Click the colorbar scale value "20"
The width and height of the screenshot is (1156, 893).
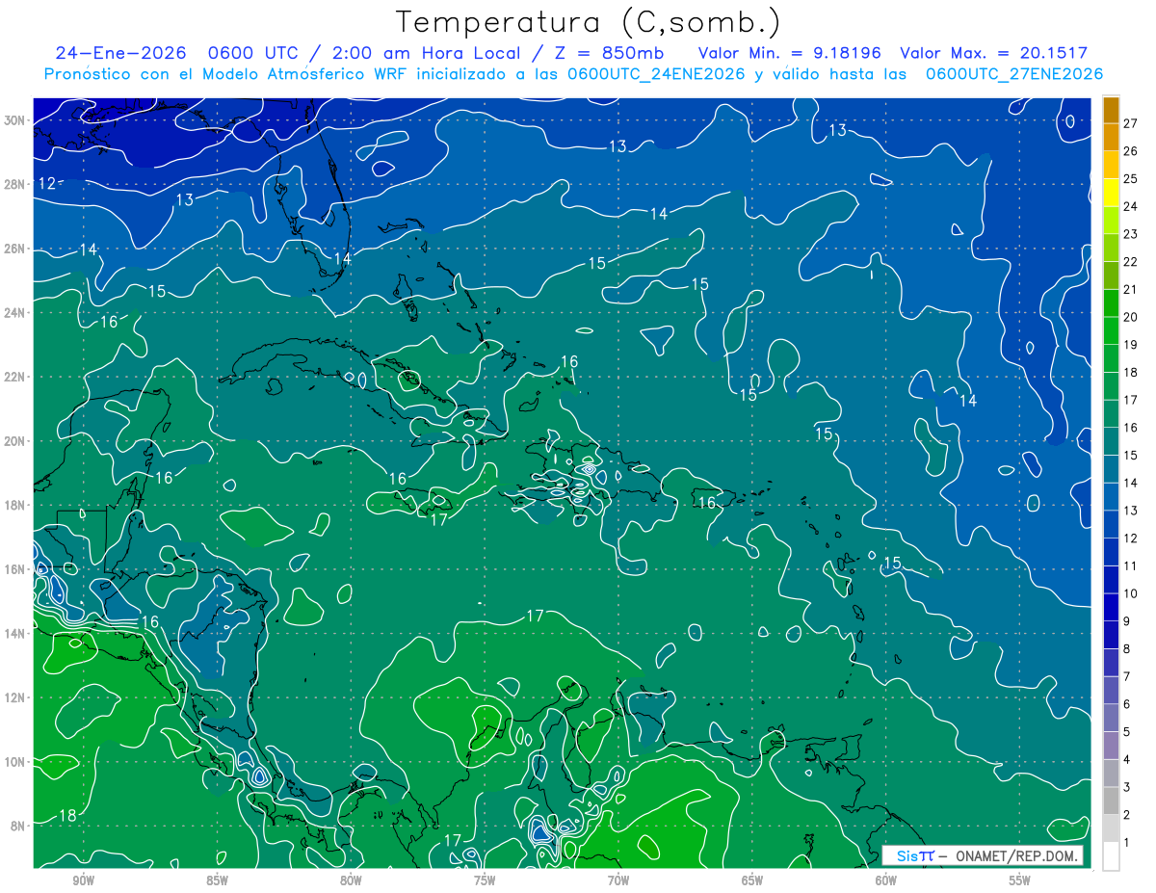point(1131,318)
